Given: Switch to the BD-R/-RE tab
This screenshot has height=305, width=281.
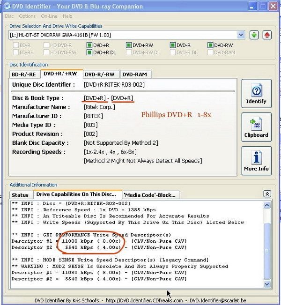Looking at the screenshot, I should pos(24,74).
